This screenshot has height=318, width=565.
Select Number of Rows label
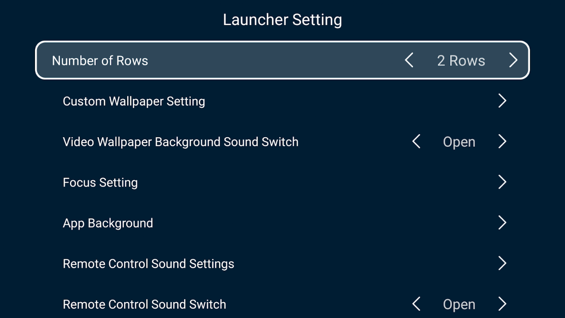click(x=100, y=61)
